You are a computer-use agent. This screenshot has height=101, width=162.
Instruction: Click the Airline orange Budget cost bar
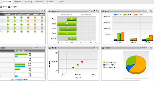(123, 36)
